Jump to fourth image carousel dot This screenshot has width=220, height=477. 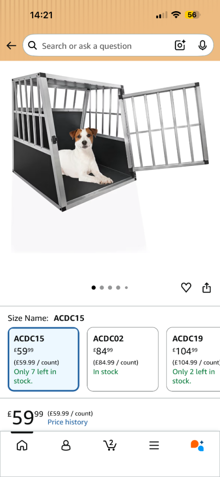pyautogui.click(x=118, y=287)
